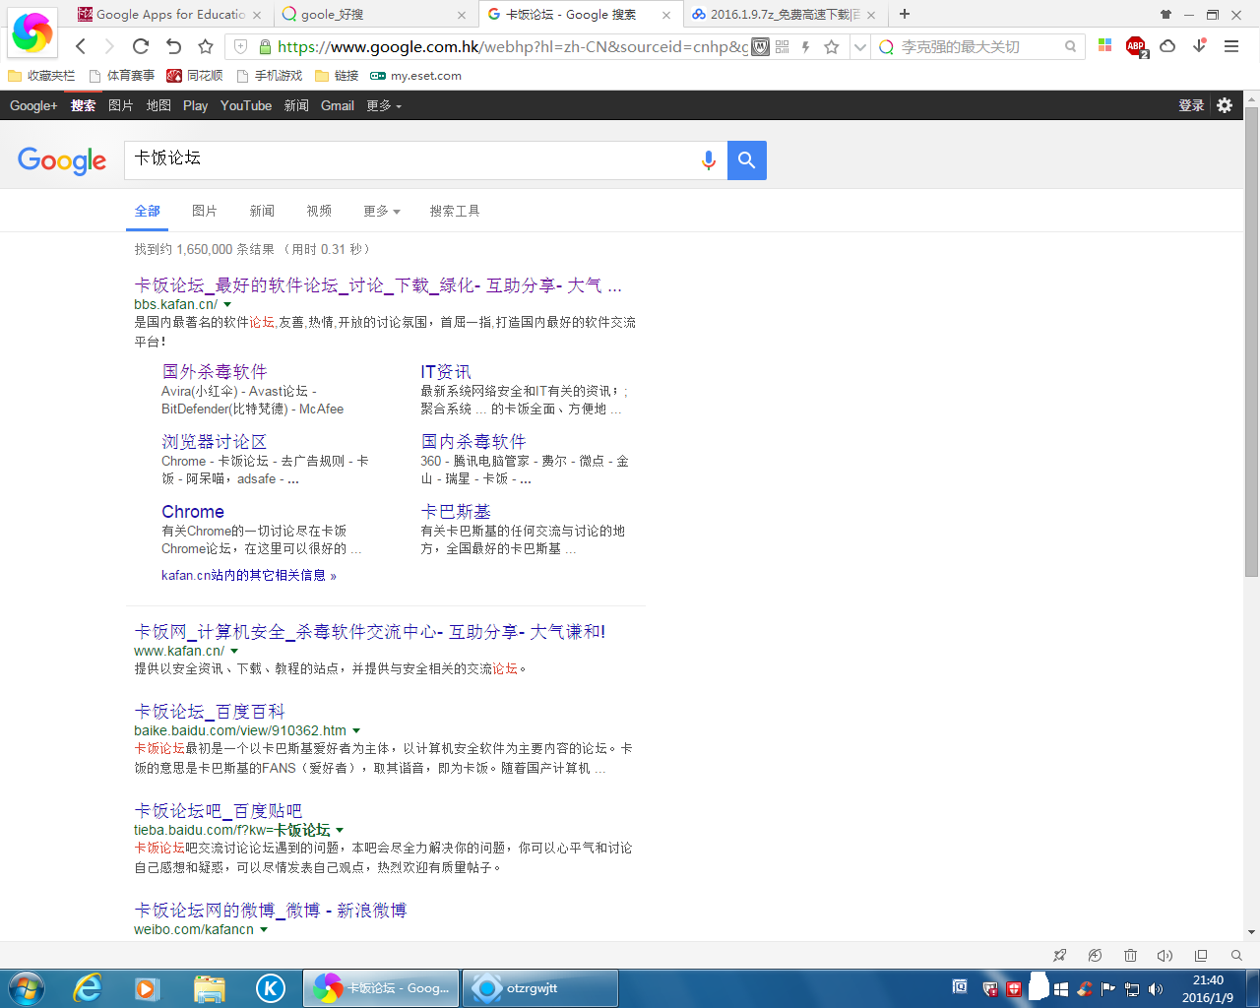Click the undo closed tab icon
Image resolution: width=1260 pixels, height=1008 pixels.
(173, 46)
